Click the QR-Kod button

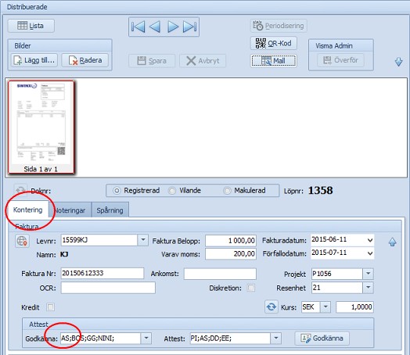point(274,43)
